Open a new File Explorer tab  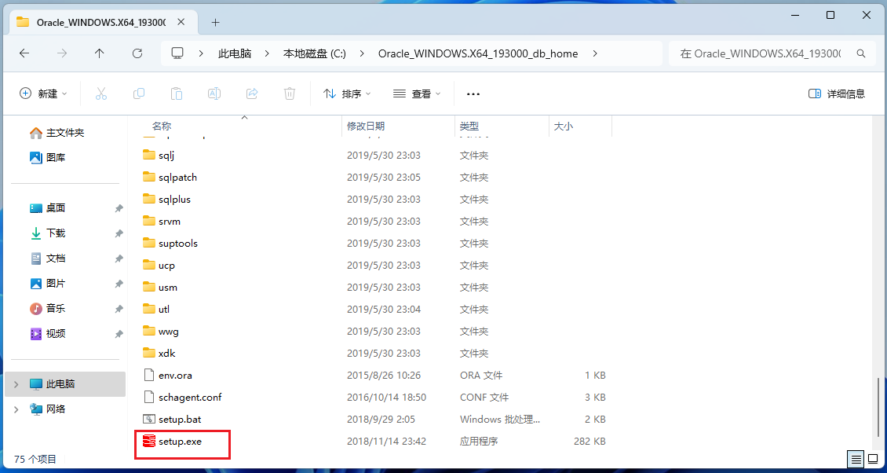tap(215, 22)
